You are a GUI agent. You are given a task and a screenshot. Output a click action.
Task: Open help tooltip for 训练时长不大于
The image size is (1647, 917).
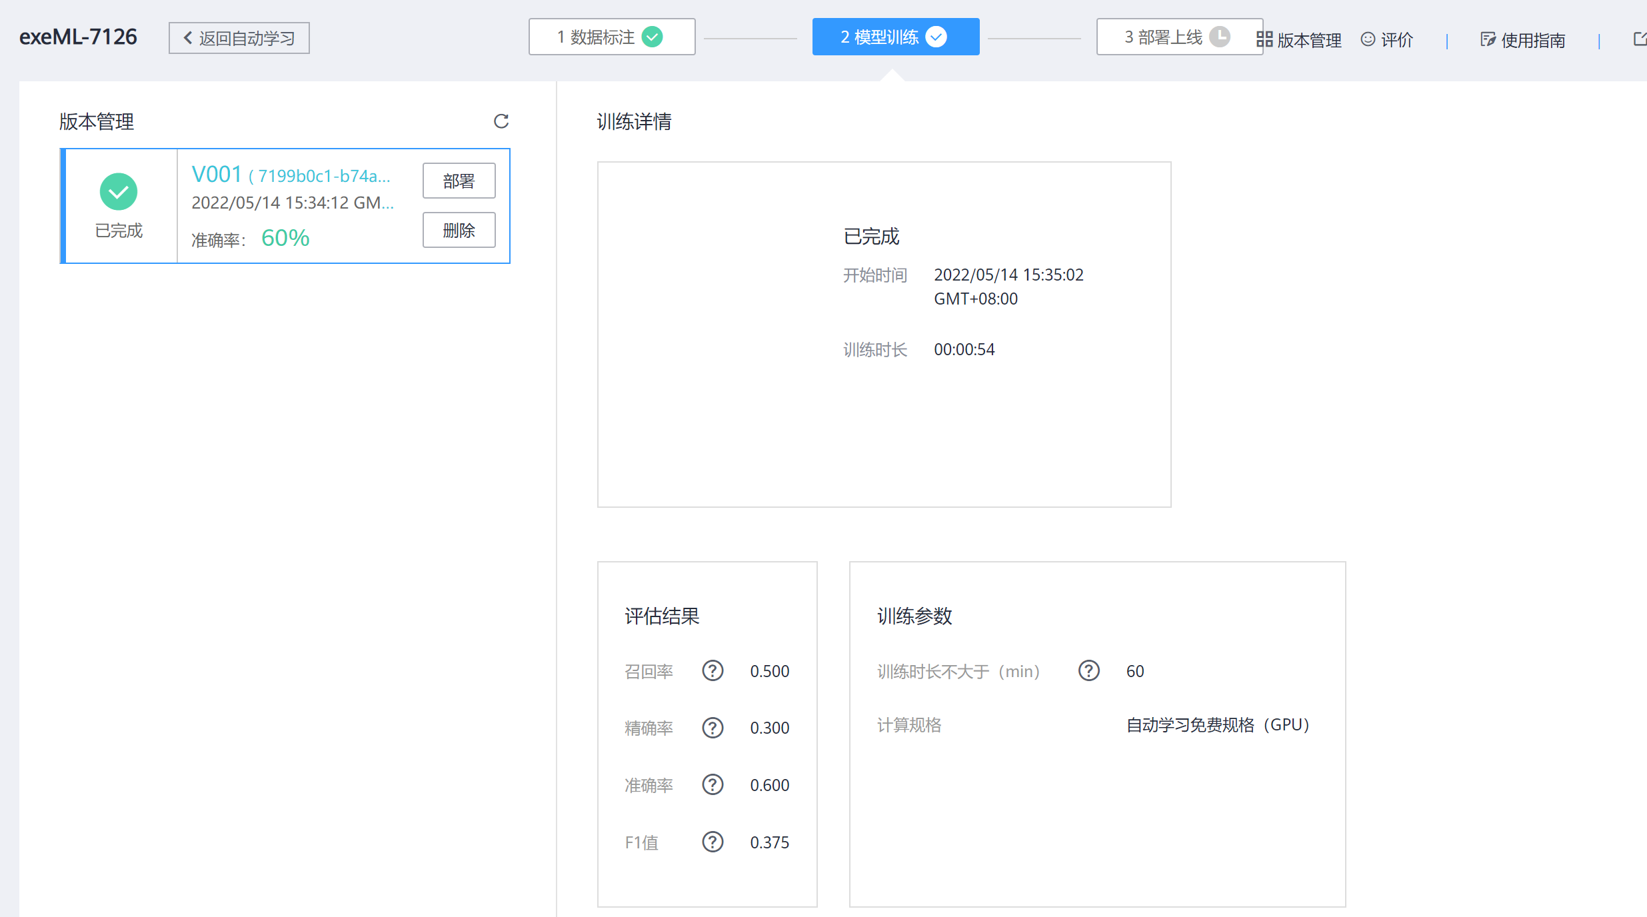1089,670
